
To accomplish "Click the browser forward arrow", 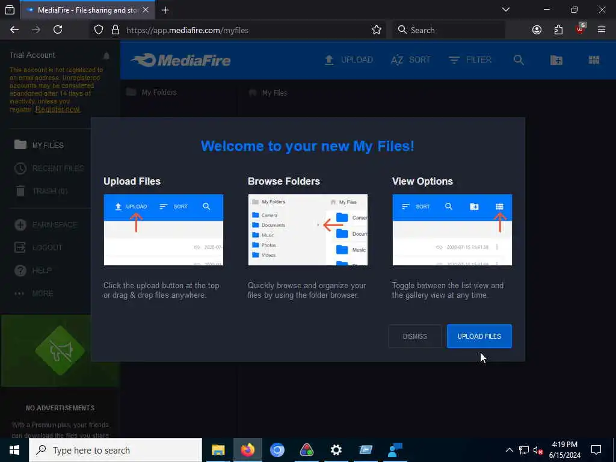I will click(x=36, y=30).
